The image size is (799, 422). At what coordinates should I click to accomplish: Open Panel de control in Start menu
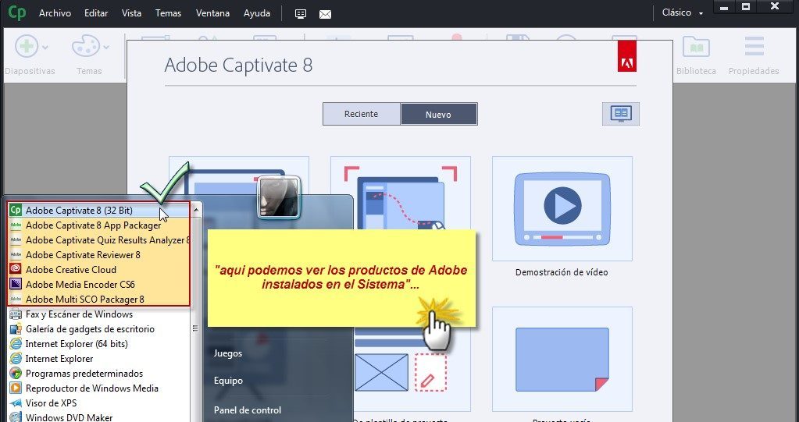(247, 410)
